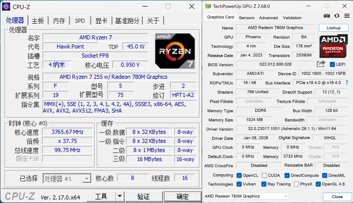Screen dimensions: 353x203
Task: Switch to CPU-Z 基准跑分 tab
Action: 127,21
